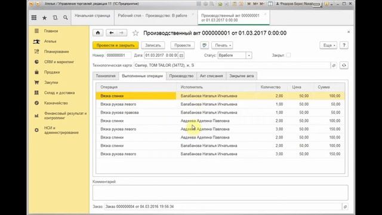Click the refresh icon beside technological card
Viewport: 382px width, 215px height.
pyautogui.click(x=344, y=65)
